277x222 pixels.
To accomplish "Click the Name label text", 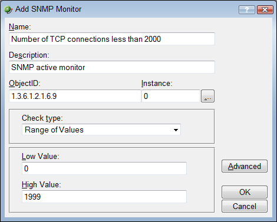I will click(x=20, y=27).
